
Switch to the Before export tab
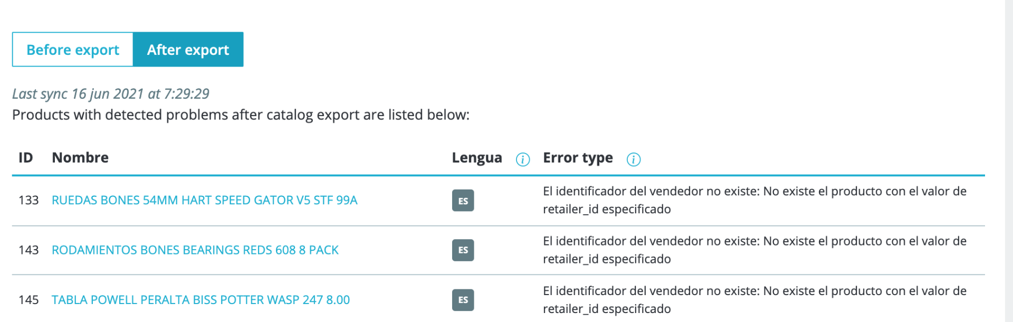[73, 50]
